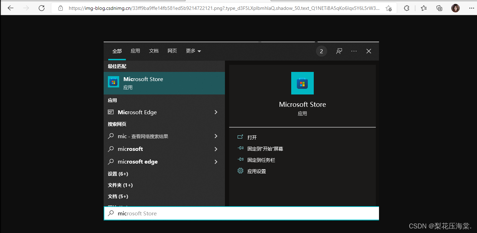Go back in the browser
Viewport: 477px width, 233px height.
pos(11,8)
